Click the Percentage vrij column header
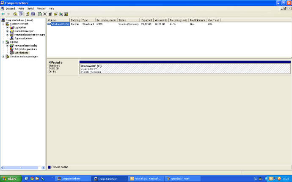 click(179, 20)
